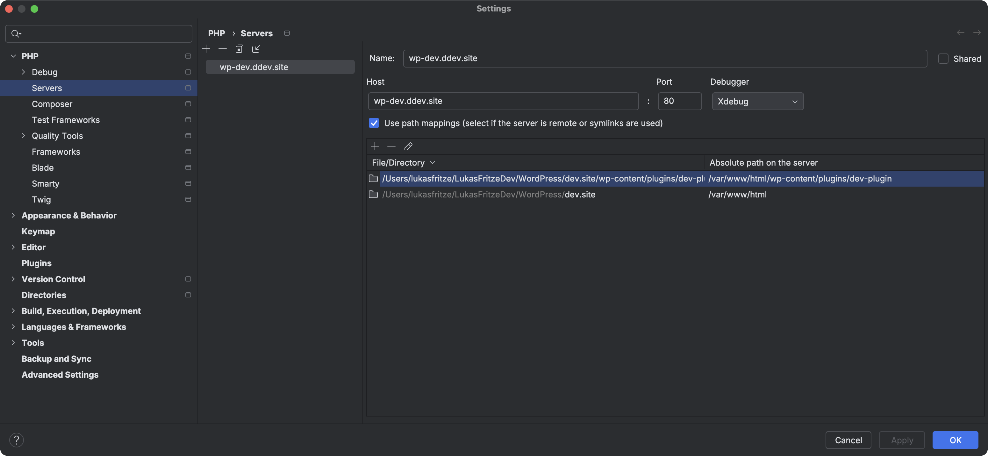The image size is (988, 456).
Task: Navigate back with the left arrow icon
Action: click(x=960, y=32)
